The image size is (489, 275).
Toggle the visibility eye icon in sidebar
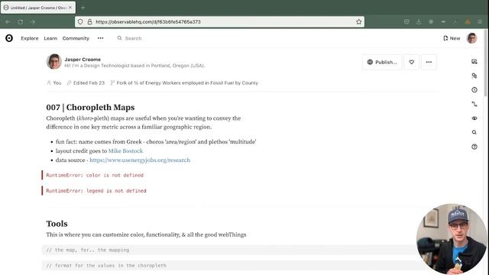(474, 118)
